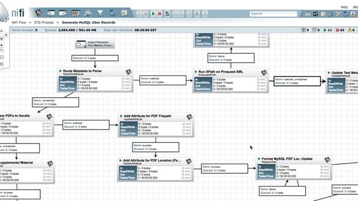This screenshot has width=358, height=201.
Task: Click the create template action icon
Action: pyautogui.click(x=167, y=14)
